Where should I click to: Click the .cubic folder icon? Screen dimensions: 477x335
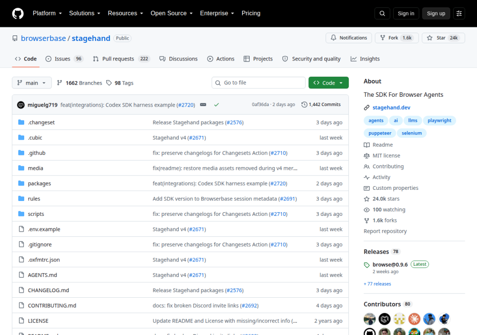pos(21,137)
